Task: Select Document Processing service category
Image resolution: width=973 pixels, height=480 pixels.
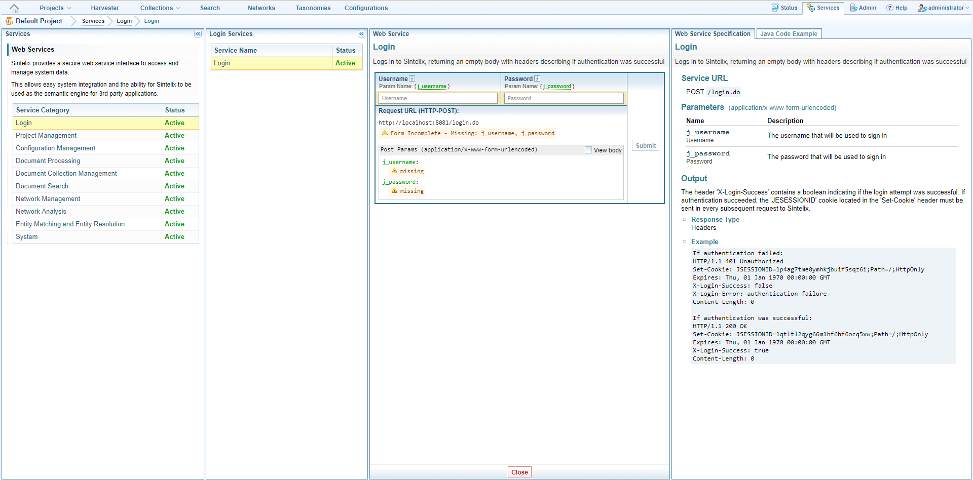Action: [48, 161]
